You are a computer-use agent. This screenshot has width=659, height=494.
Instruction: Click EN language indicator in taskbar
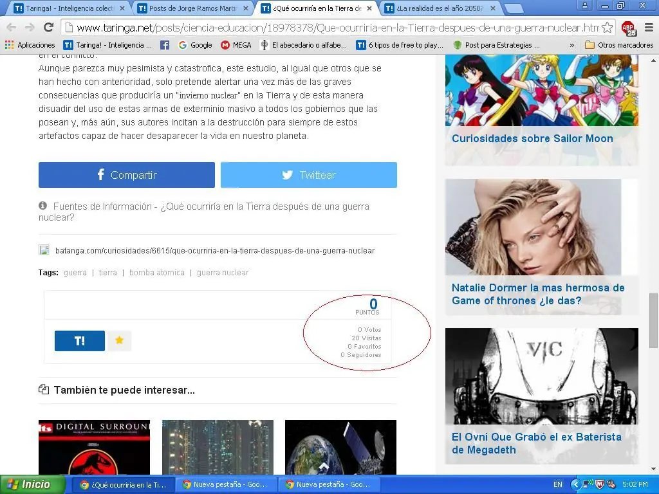click(x=558, y=485)
